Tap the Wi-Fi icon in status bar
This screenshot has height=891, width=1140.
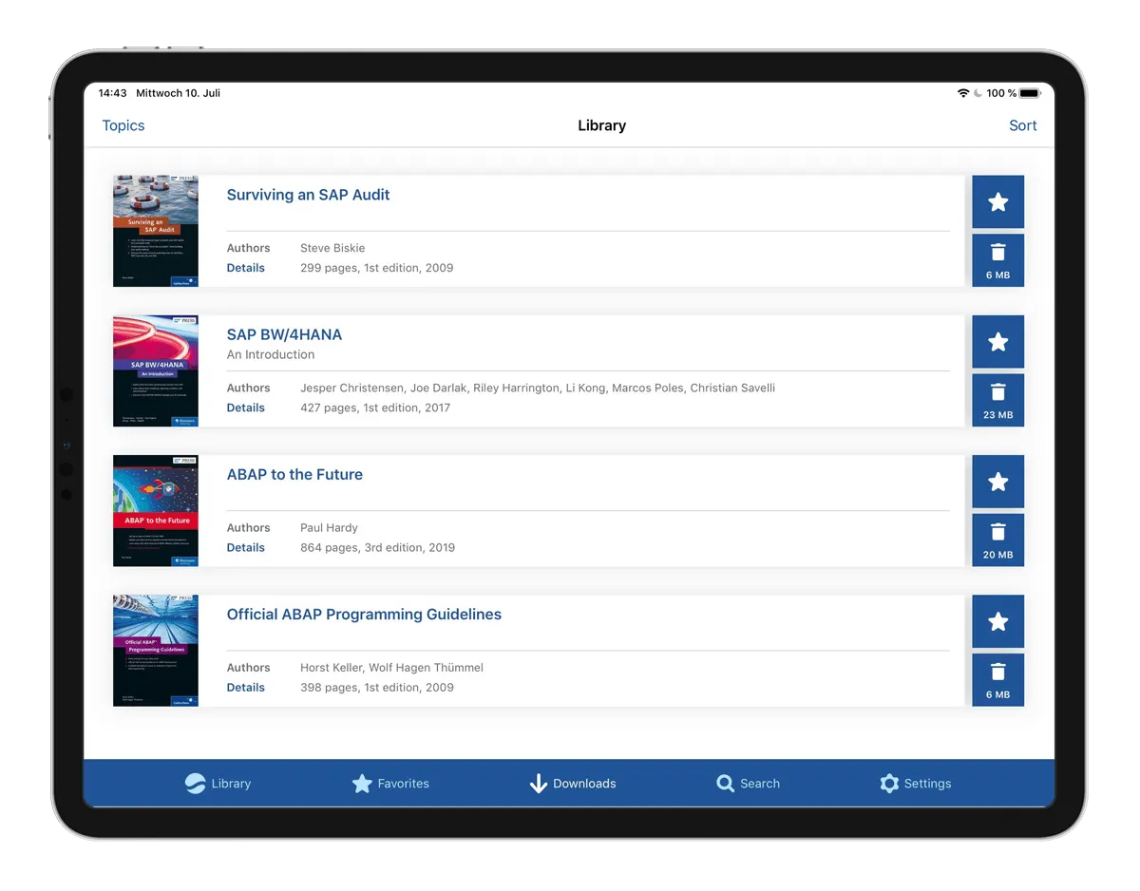point(963,93)
